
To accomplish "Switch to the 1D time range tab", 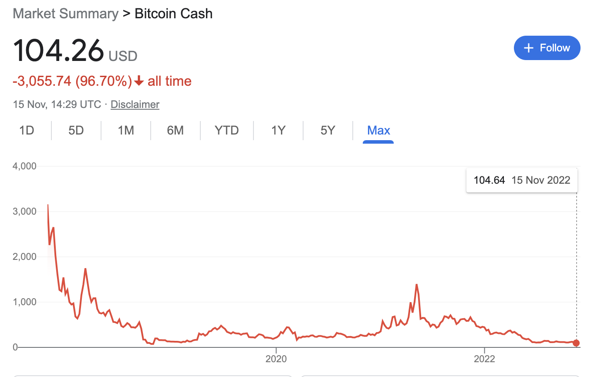I will pyautogui.click(x=25, y=130).
